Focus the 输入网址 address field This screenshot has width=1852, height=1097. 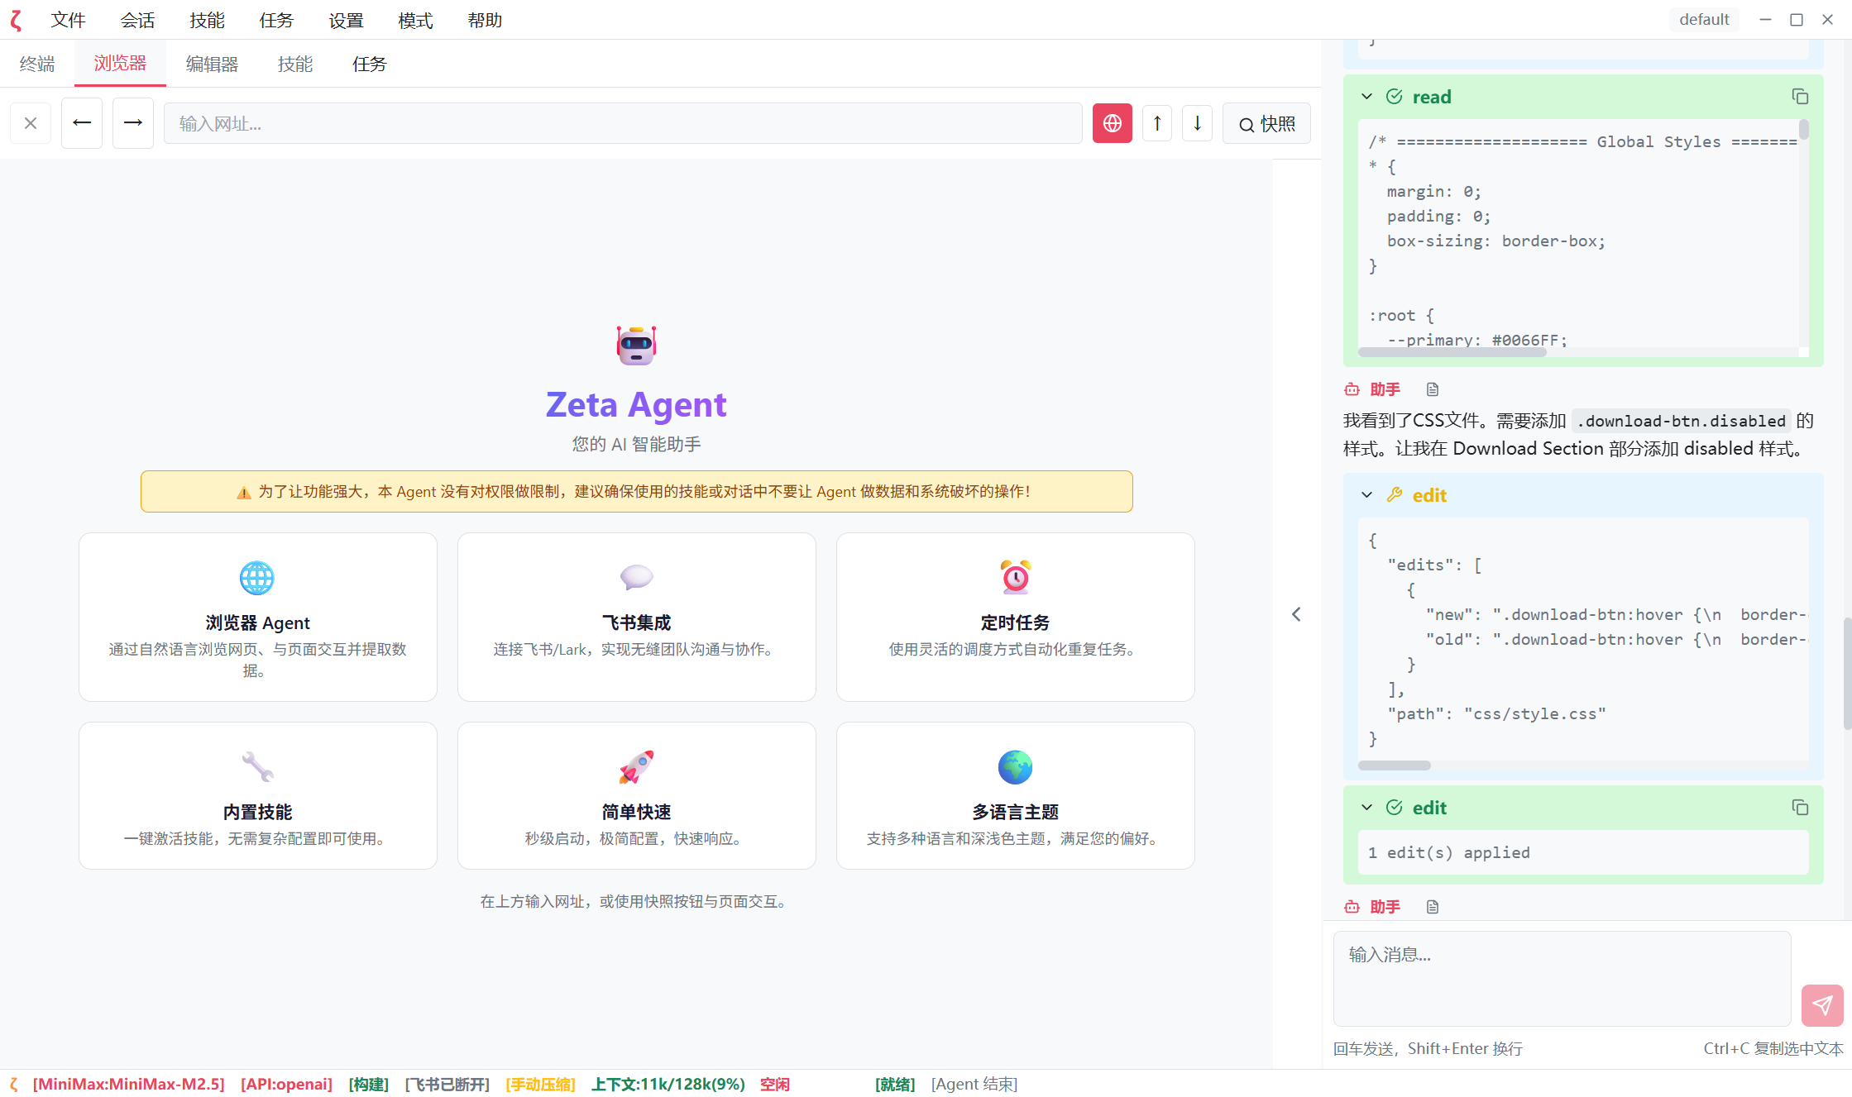[622, 123]
